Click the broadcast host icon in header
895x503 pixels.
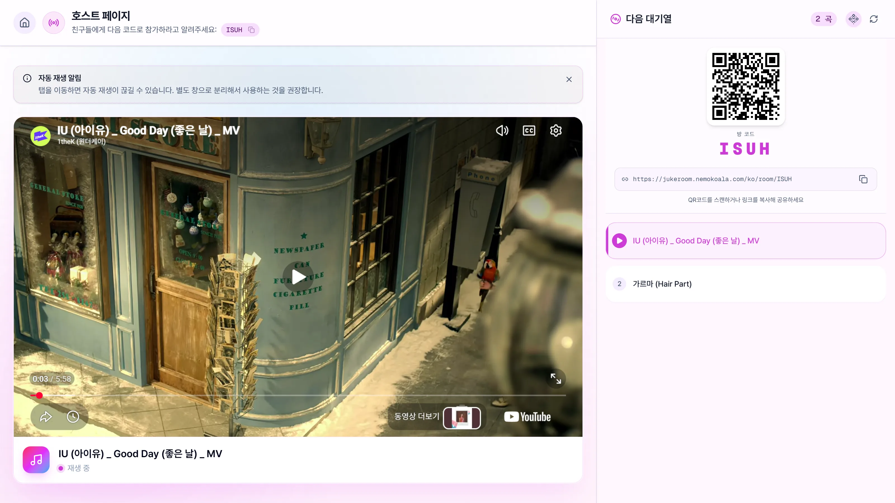tap(53, 23)
